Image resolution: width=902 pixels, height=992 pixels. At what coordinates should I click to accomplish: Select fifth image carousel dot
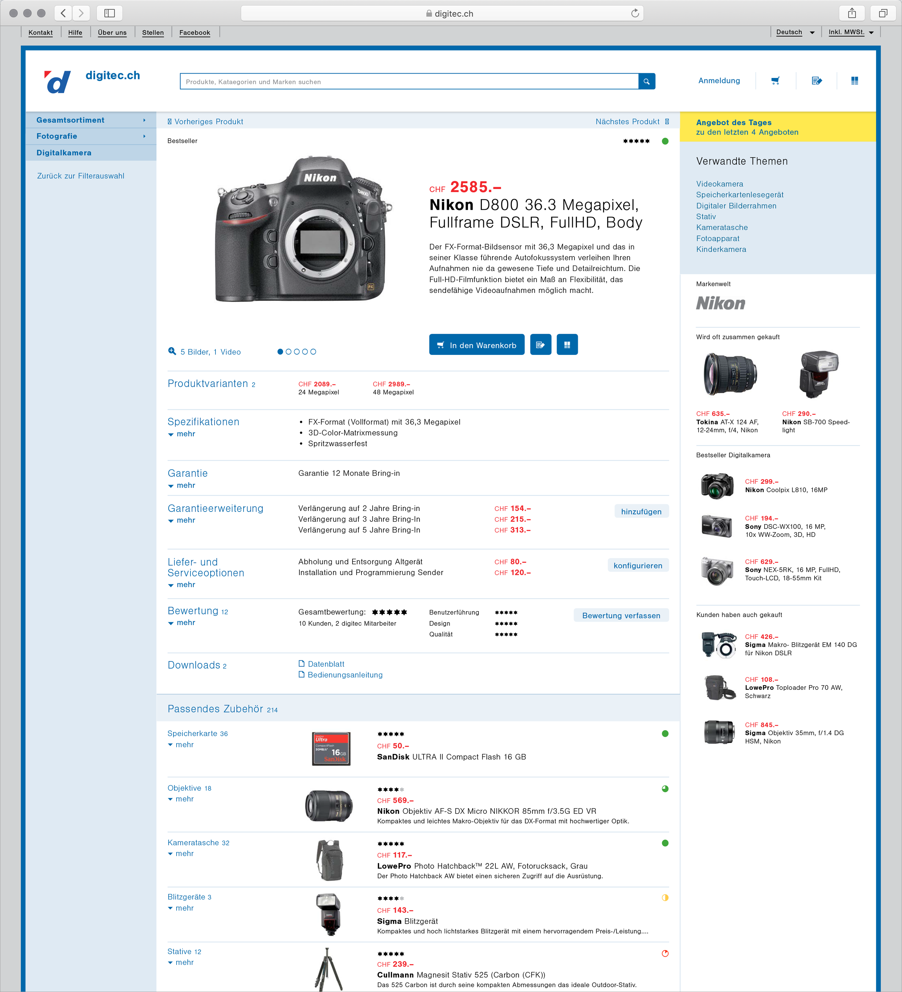point(313,351)
